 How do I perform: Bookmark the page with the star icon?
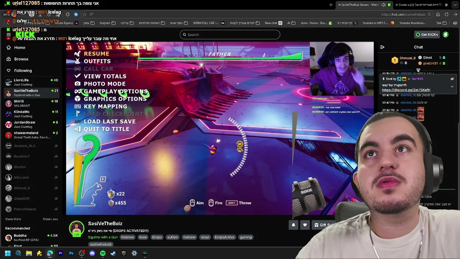click(x=84, y=14)
